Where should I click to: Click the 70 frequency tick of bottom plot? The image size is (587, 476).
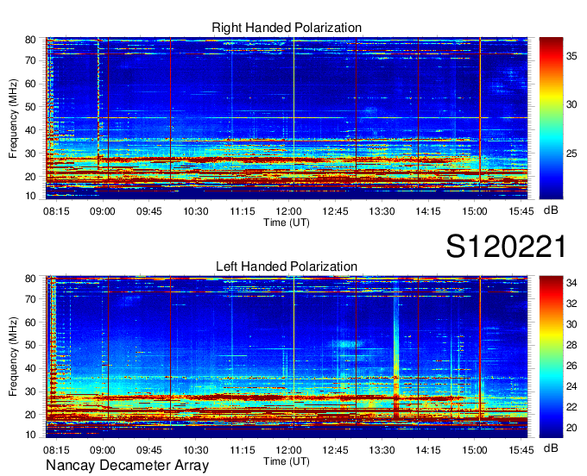pyautogui.click(x=31, y=299)
